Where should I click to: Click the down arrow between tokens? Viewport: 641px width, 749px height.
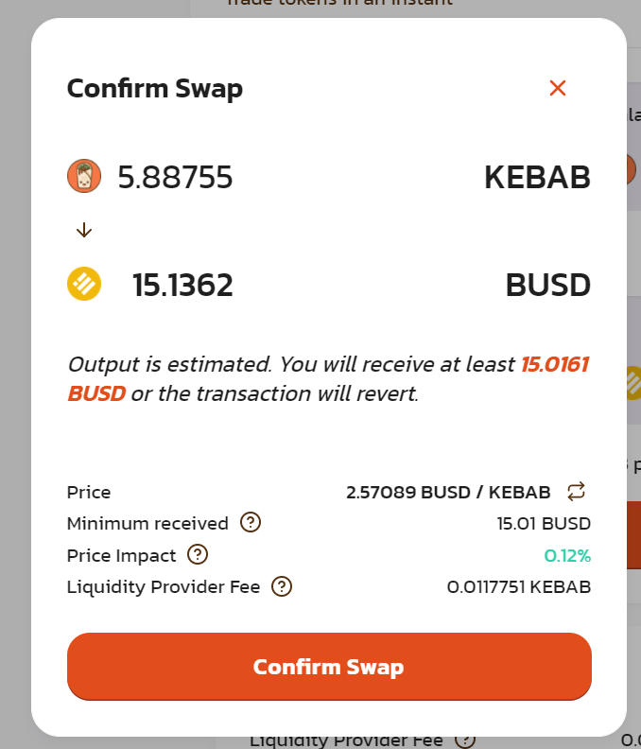[84, 230]
